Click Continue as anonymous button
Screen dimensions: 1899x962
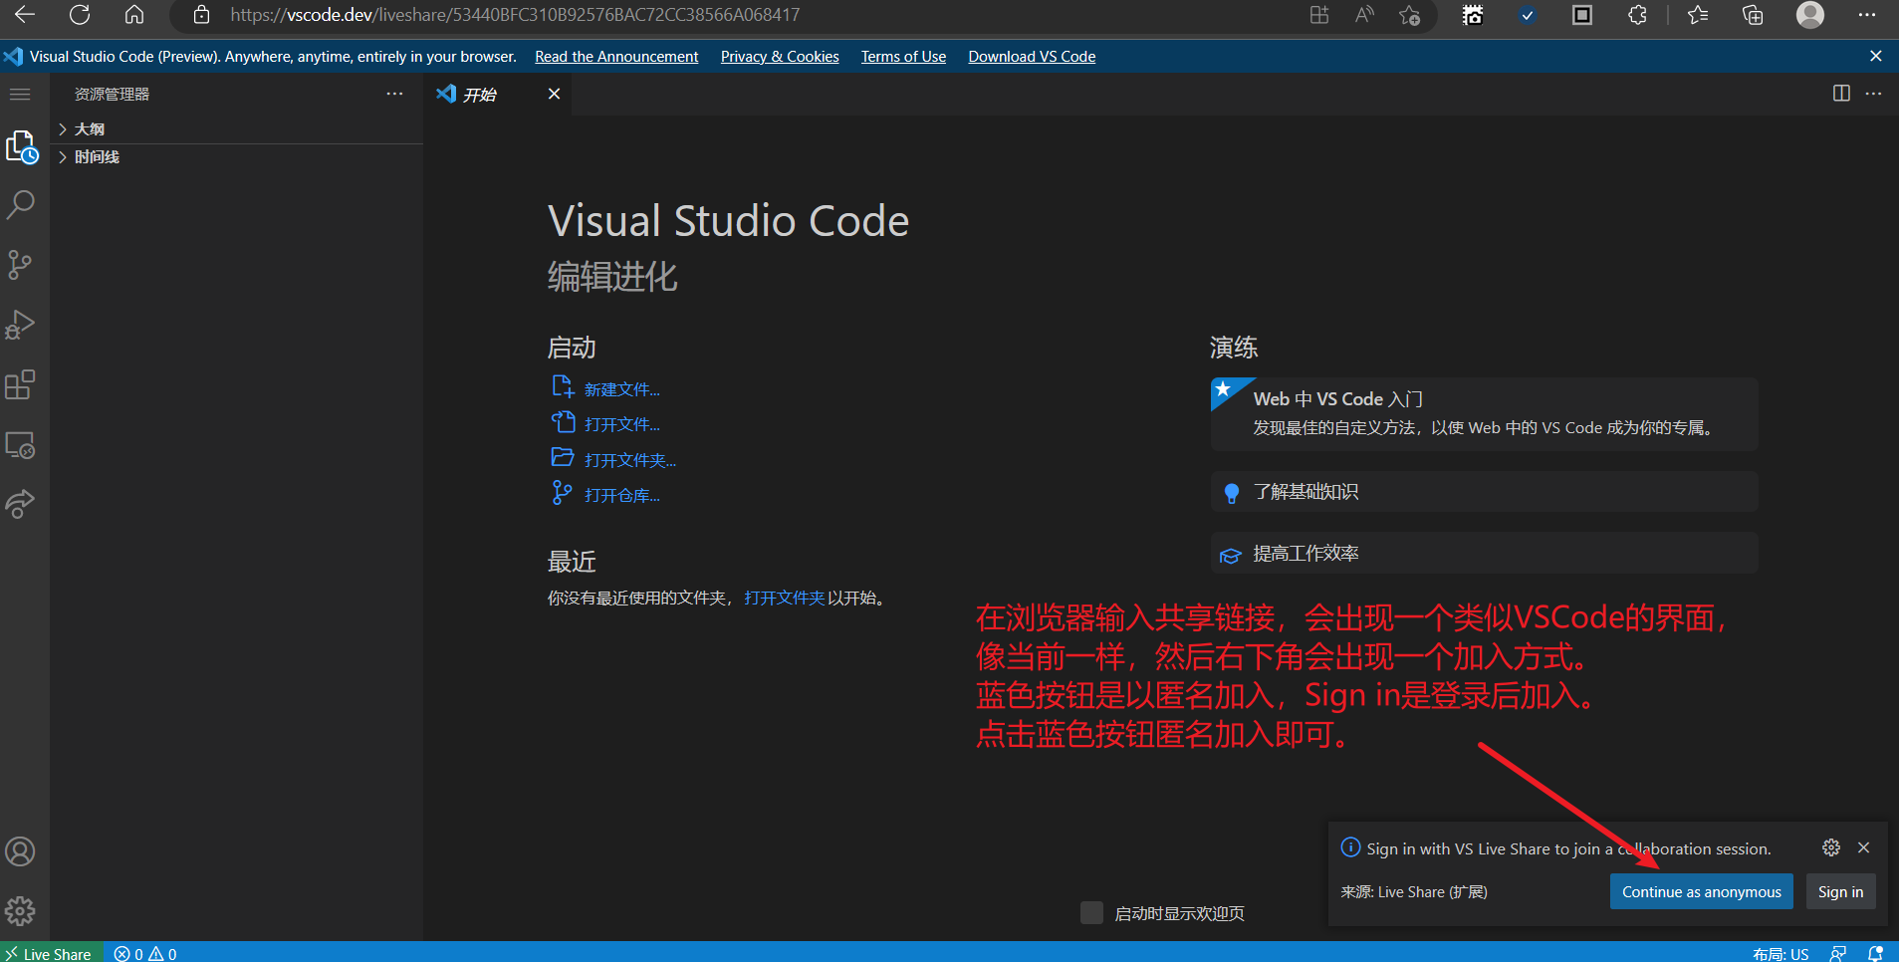tap(1701, 892)
